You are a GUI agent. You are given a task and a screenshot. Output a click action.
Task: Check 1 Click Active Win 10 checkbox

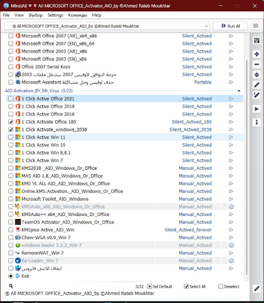[11, 145]
